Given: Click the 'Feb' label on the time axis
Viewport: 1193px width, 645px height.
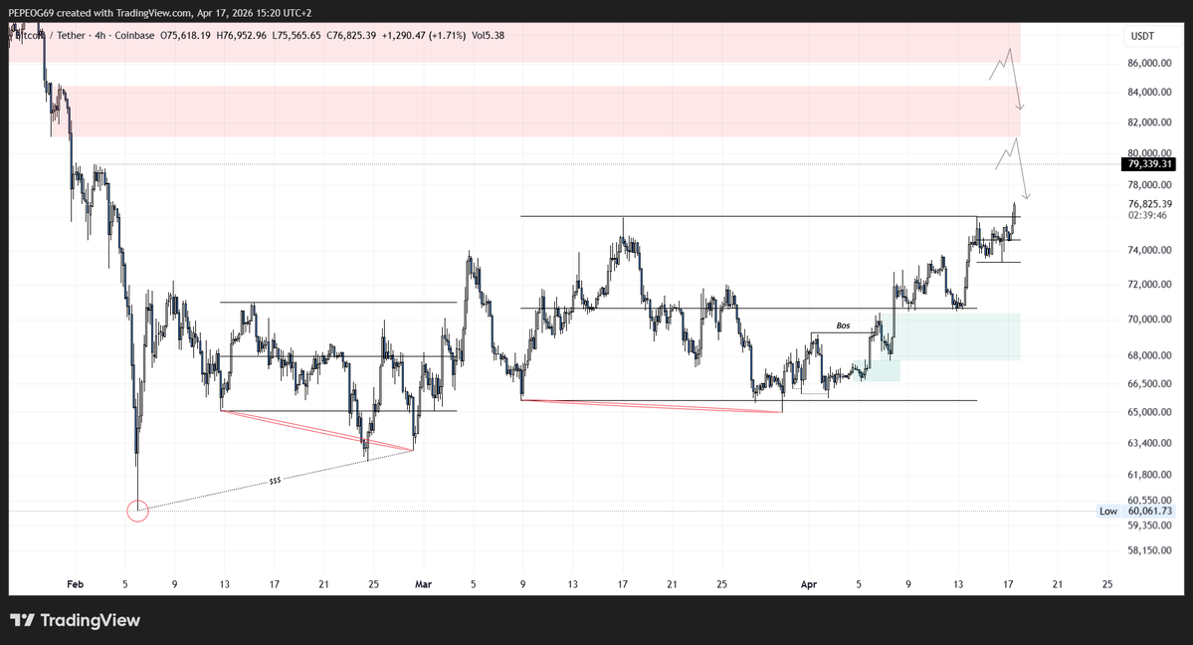Looking at the screenshot, I should [x=74, y=584].
